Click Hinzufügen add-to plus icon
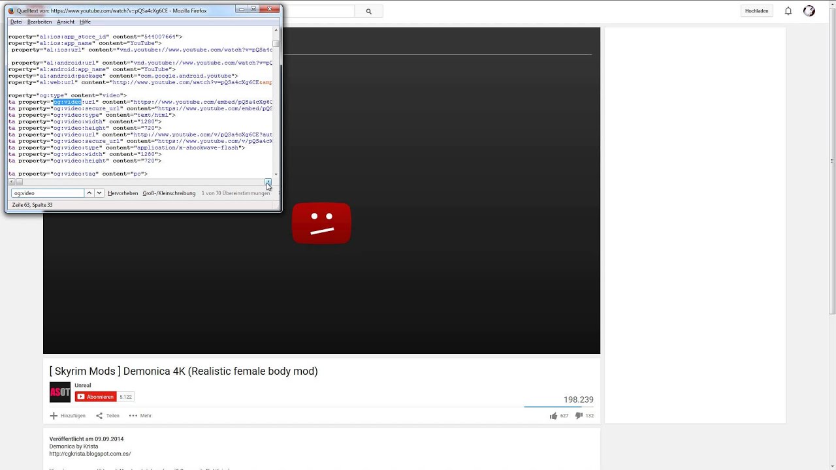Viewport: 836px width, 470px height. [54, 416]
